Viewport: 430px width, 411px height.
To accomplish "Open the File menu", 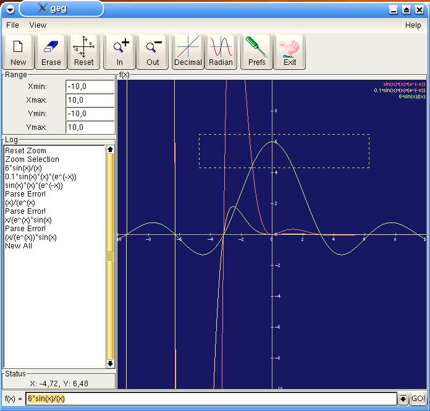I will (x=12, y=25).
